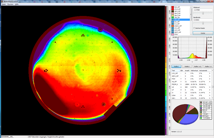The height and width of the screenshot is (138, 214).
Task: Select Kon_WP color swatch in list
Action: (x=173, y=7)
